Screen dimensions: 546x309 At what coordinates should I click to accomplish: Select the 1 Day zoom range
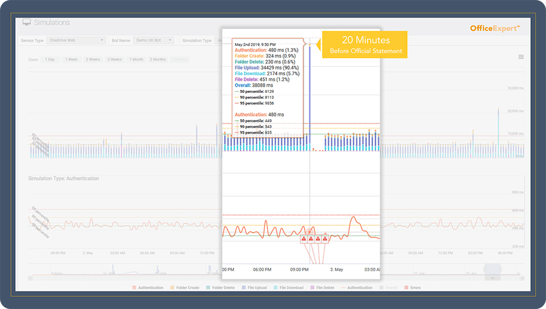coord(51,59)
